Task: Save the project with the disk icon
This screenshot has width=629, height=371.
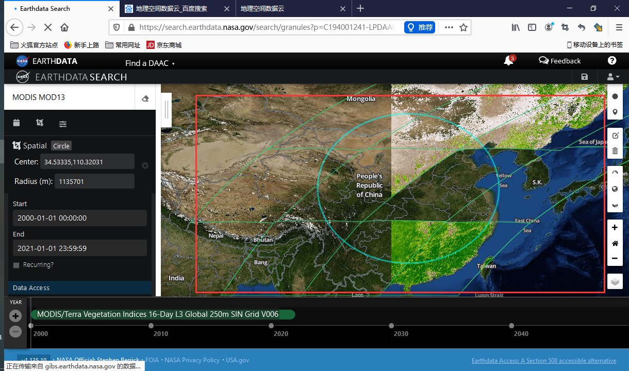Action: click(x=584, y=76)
